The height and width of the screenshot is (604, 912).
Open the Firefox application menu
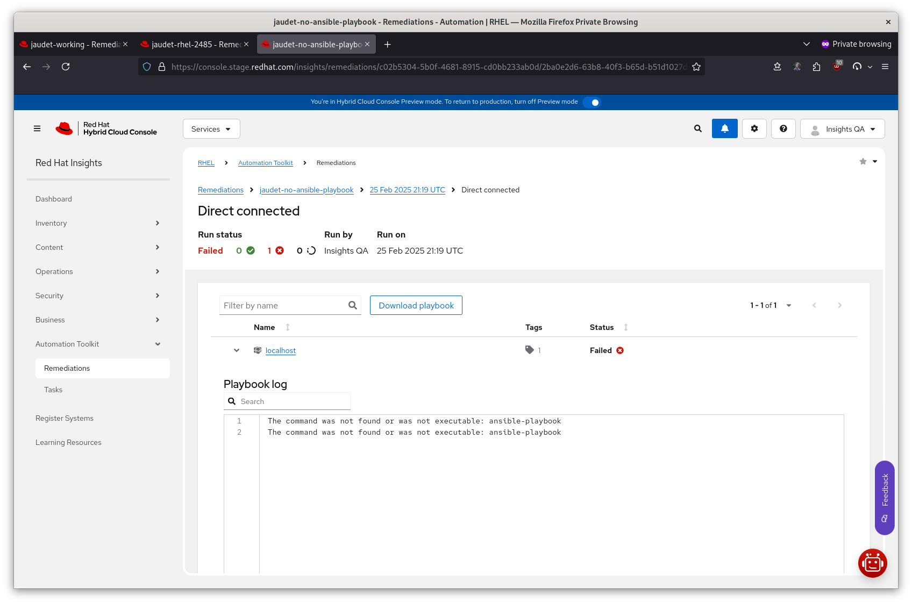pos(885,67)
